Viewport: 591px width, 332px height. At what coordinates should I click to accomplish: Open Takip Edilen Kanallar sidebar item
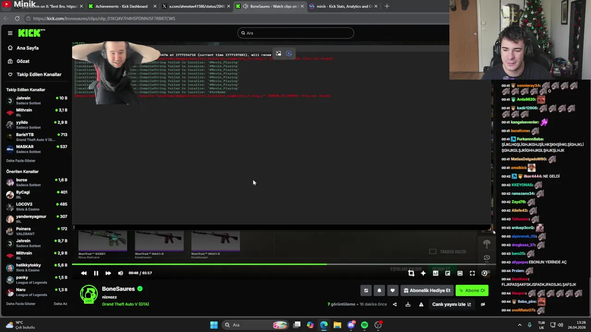[39, 74]
